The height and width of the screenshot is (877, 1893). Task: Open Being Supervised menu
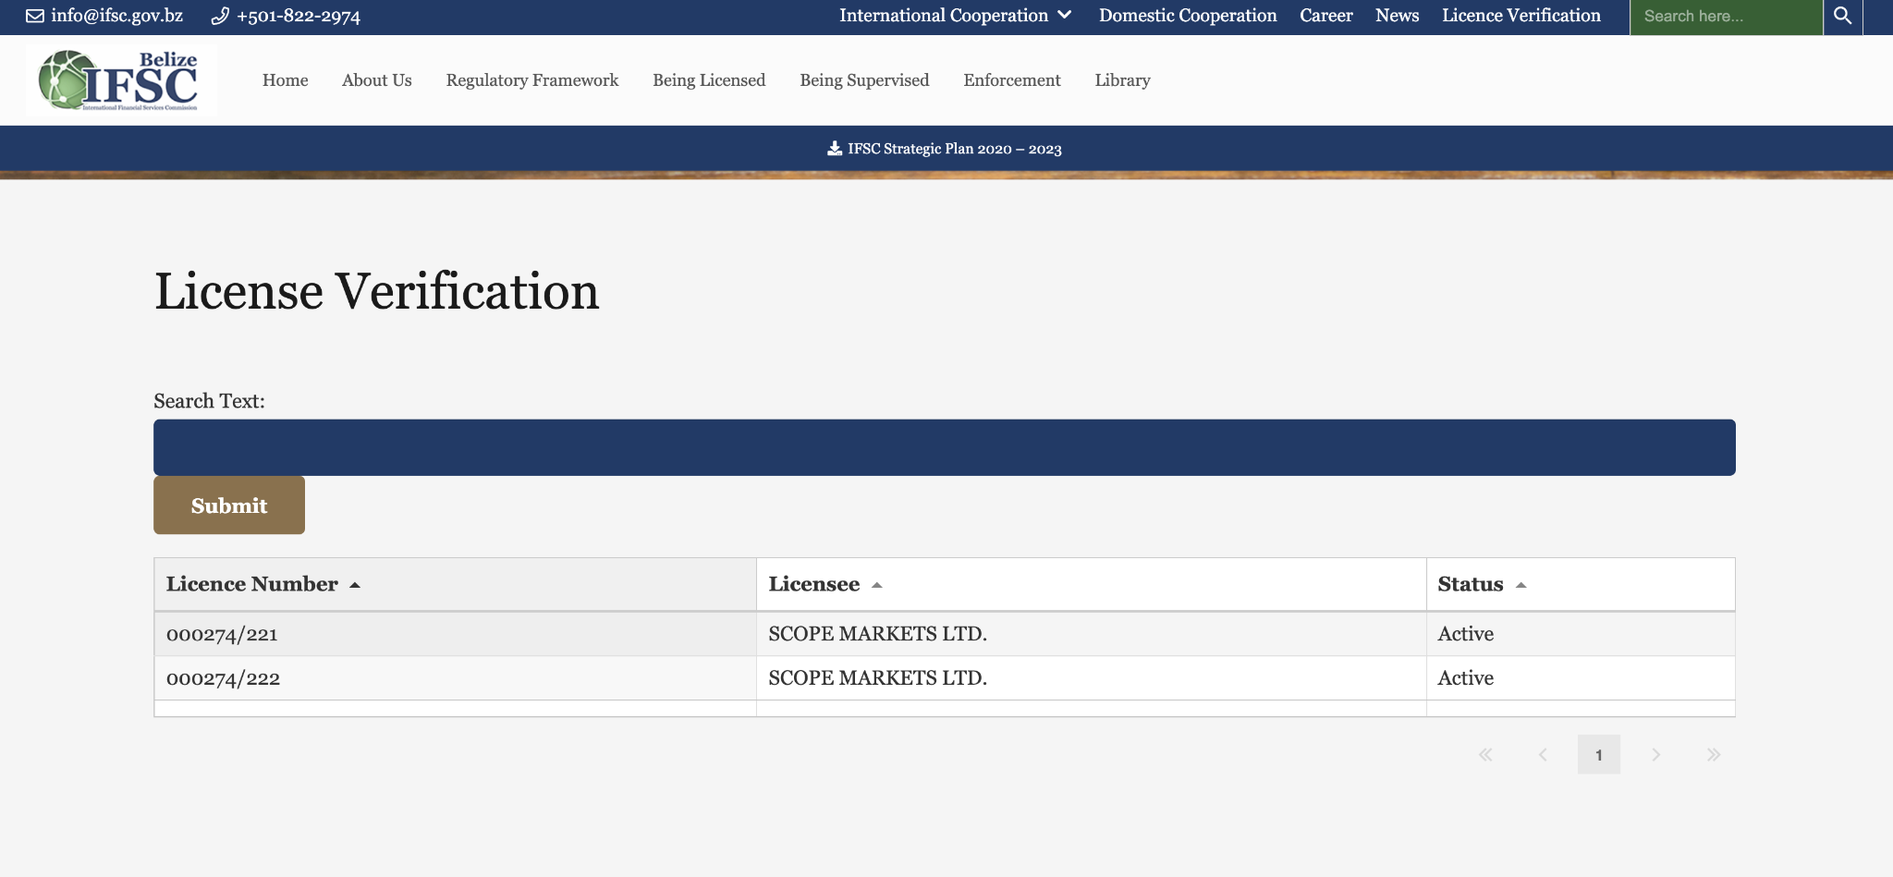pyautogui.click(x=864, y=80)
